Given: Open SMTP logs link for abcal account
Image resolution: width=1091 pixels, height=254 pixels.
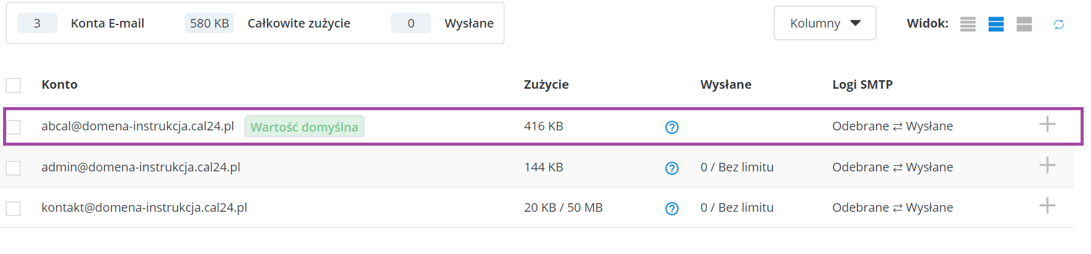Looking at the screenshot, I should [x=893, y=126].
